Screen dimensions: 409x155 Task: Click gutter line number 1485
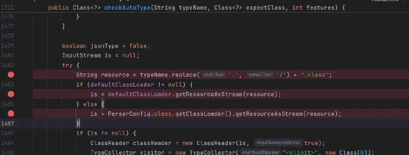[7, 104]
